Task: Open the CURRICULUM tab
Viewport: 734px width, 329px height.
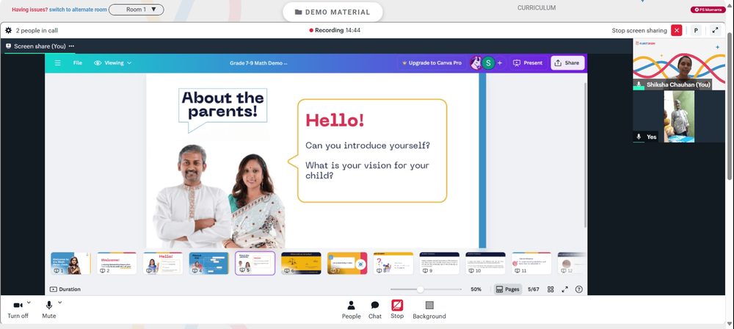Action: pos(537,8)
